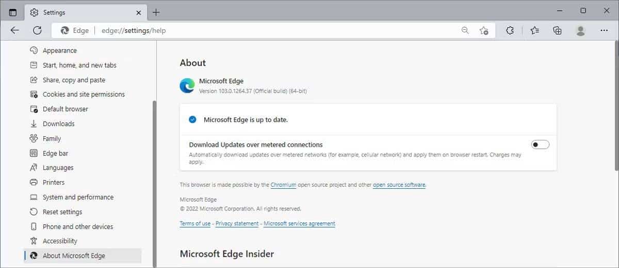
Task: Open the Privacy statement link
Action: tap(237, 223)
